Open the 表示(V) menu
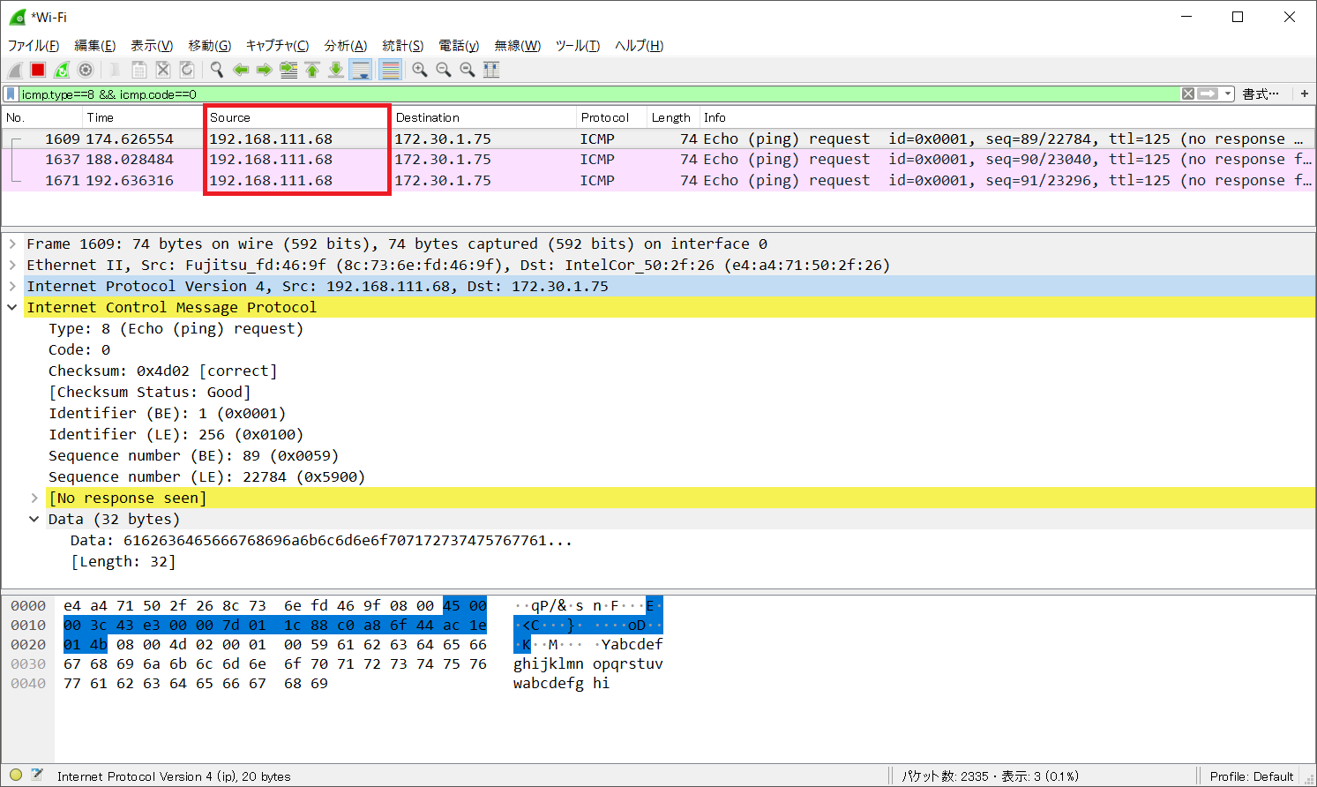Screen dimensions: 1317x787 pos(152,46)
